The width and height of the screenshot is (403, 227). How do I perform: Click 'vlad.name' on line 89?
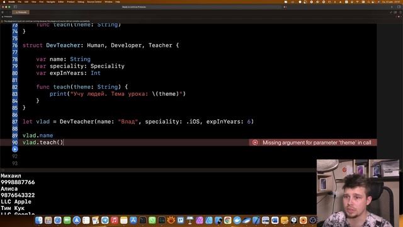tap(38, 136)
